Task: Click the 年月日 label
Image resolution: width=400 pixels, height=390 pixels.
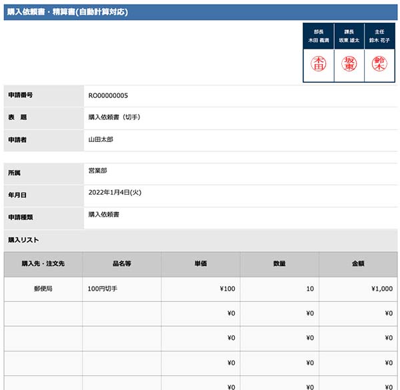Action: (x=17, y=195)
